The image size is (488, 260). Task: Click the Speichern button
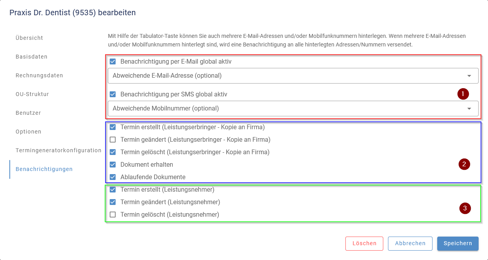[458, 243]
